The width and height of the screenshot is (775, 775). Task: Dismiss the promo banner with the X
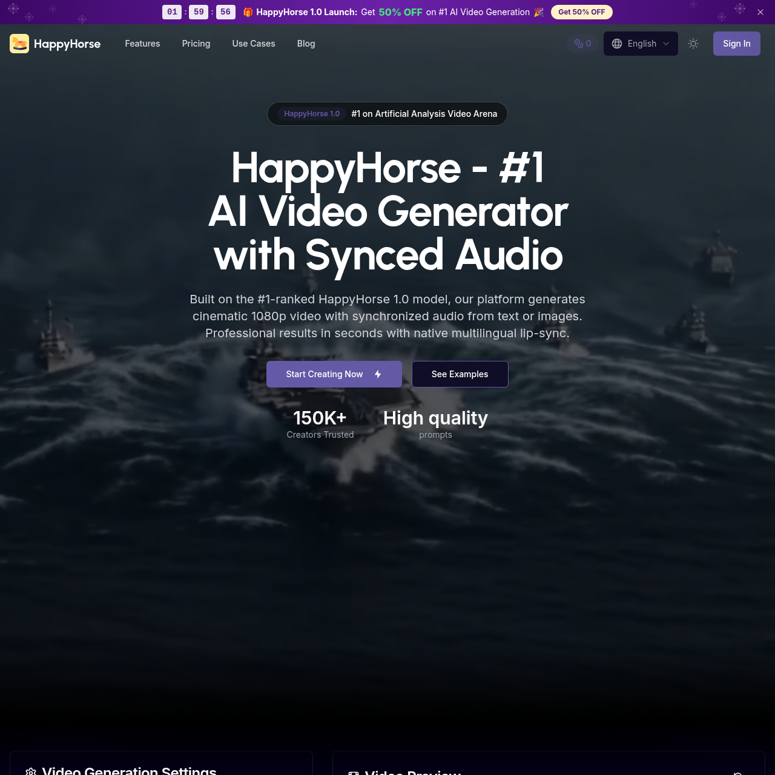pos(760,12)
